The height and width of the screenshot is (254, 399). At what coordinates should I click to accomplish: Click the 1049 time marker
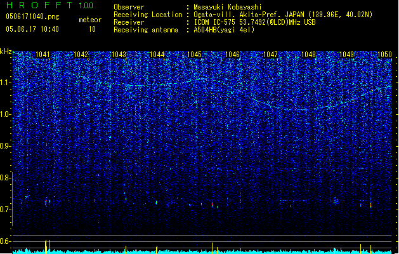click(x=346, y=55)
